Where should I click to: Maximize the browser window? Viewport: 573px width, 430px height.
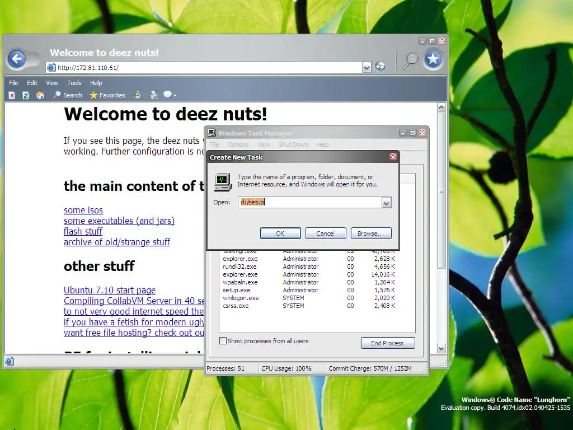432,41
